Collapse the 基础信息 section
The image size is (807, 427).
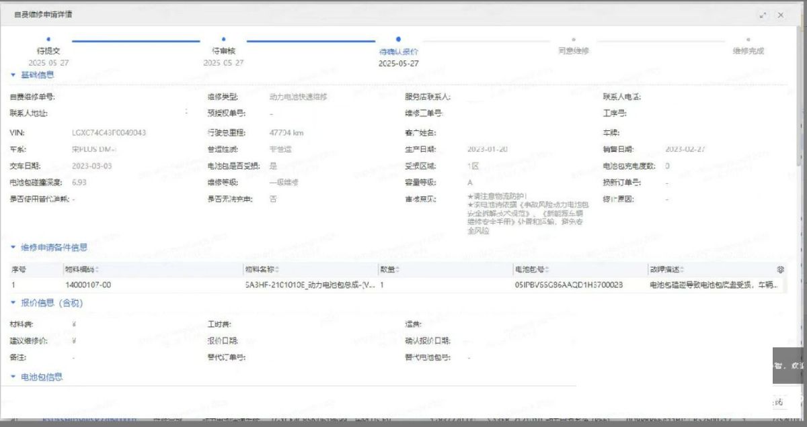click(x=13, y=75)
